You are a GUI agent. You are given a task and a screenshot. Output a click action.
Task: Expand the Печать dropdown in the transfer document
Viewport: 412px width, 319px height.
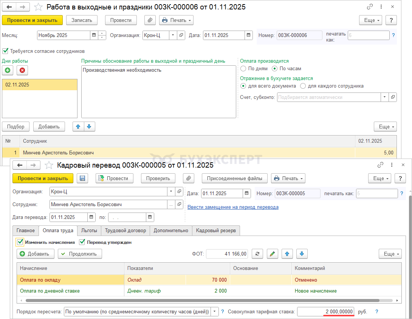click(288, 178)
